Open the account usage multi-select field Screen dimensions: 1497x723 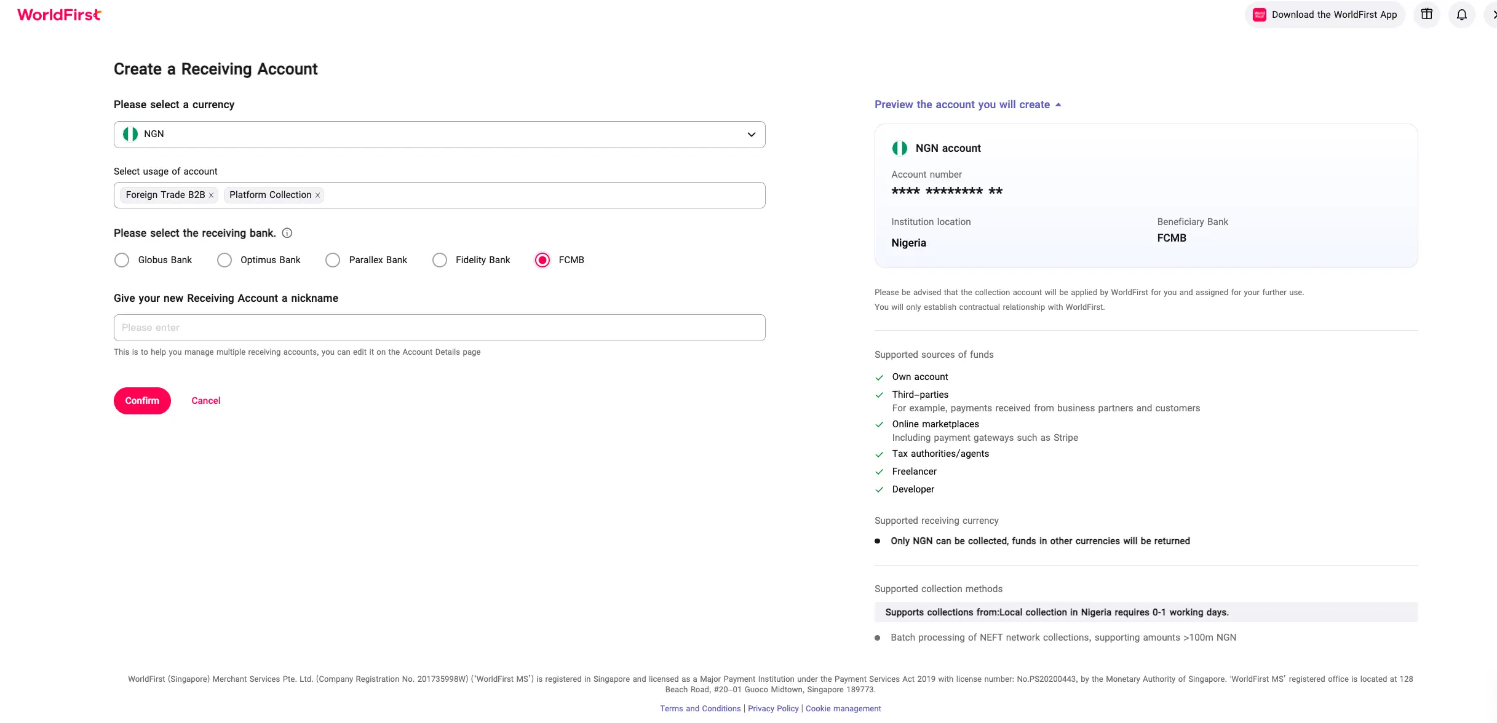click(439, 195)
